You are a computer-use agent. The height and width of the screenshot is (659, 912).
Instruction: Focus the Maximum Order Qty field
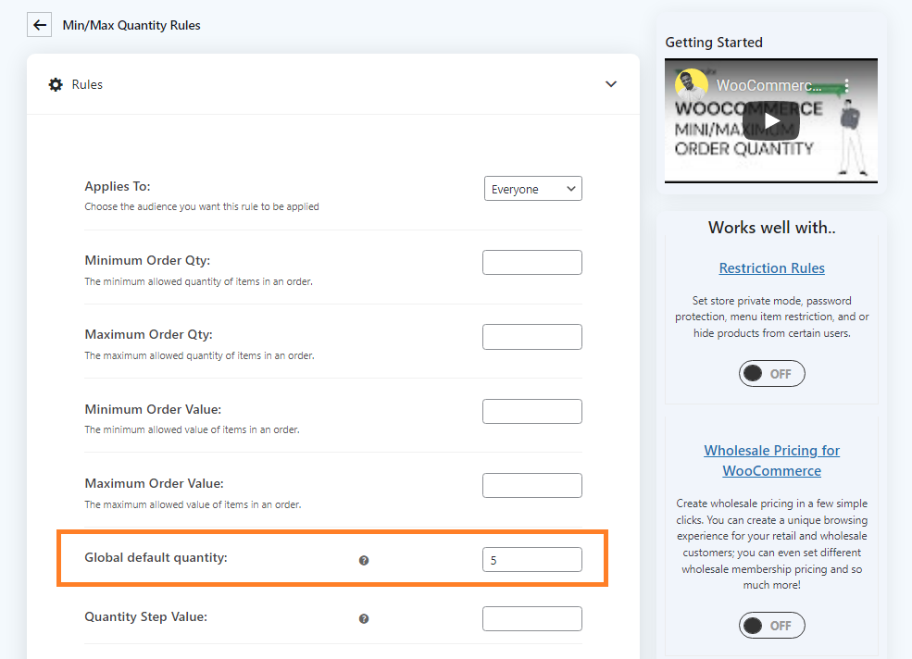click(x=532, y=337)
